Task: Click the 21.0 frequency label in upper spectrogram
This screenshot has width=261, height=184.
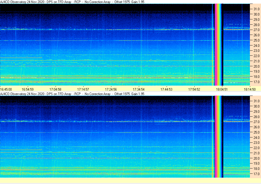Action: coord(257,61)
